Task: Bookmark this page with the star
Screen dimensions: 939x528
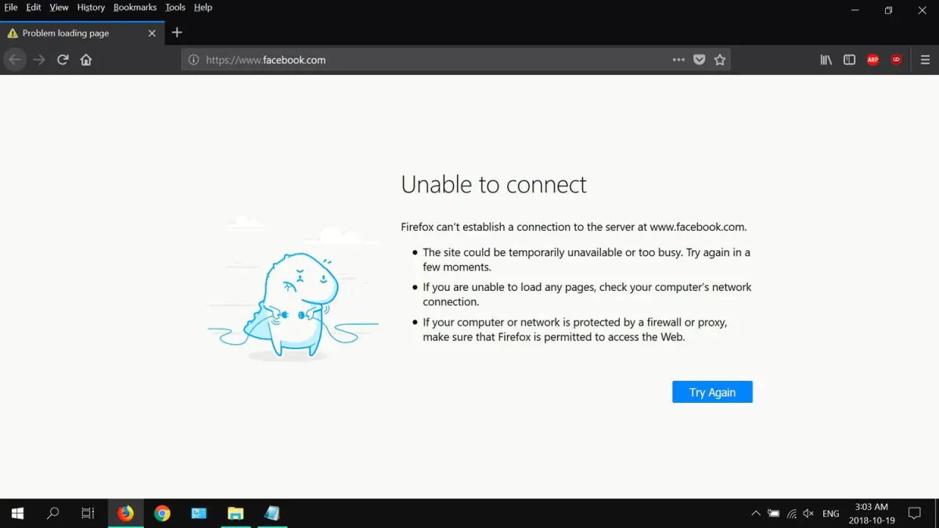Action: tap(720, 59)
